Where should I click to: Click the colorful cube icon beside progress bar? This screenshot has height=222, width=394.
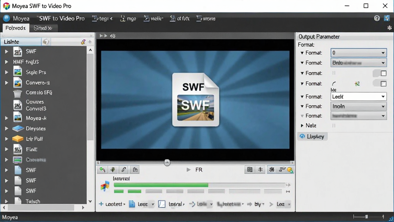click(105, 187)
